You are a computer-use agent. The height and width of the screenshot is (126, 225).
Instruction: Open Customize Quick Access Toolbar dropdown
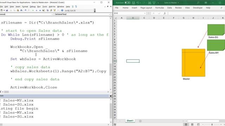[158, 3]
